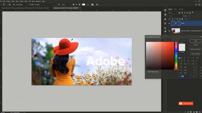The width and height of the screenshot is (202, 113).
Task: Open the clock-document icon in the panel strip
Action: coord(165,24)
